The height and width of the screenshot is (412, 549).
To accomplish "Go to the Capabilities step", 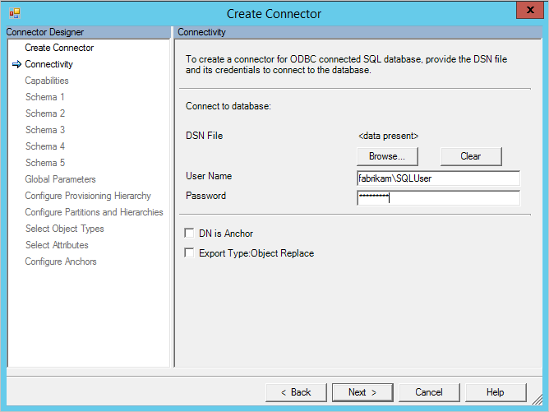I will (x=47, y=81).
